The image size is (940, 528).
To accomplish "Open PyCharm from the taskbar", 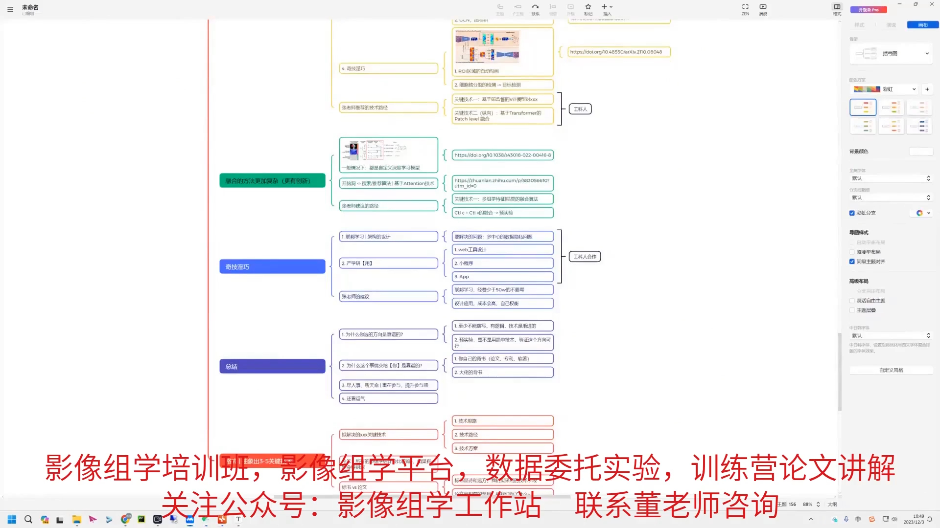I will (x=141, y=519).
